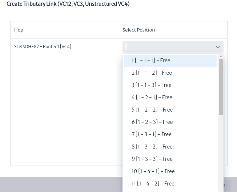Screen dimensions: 237x192
Task: Select position 5 [1 – 2 – 2] – Free
Action: pyautogui.click(x=170, y=110)
